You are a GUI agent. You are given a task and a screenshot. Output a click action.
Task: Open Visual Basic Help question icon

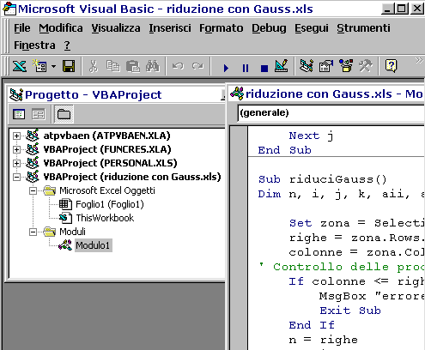(x=391, y=66)
